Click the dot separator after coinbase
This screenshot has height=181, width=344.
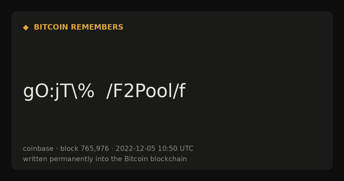coord(57,149)
